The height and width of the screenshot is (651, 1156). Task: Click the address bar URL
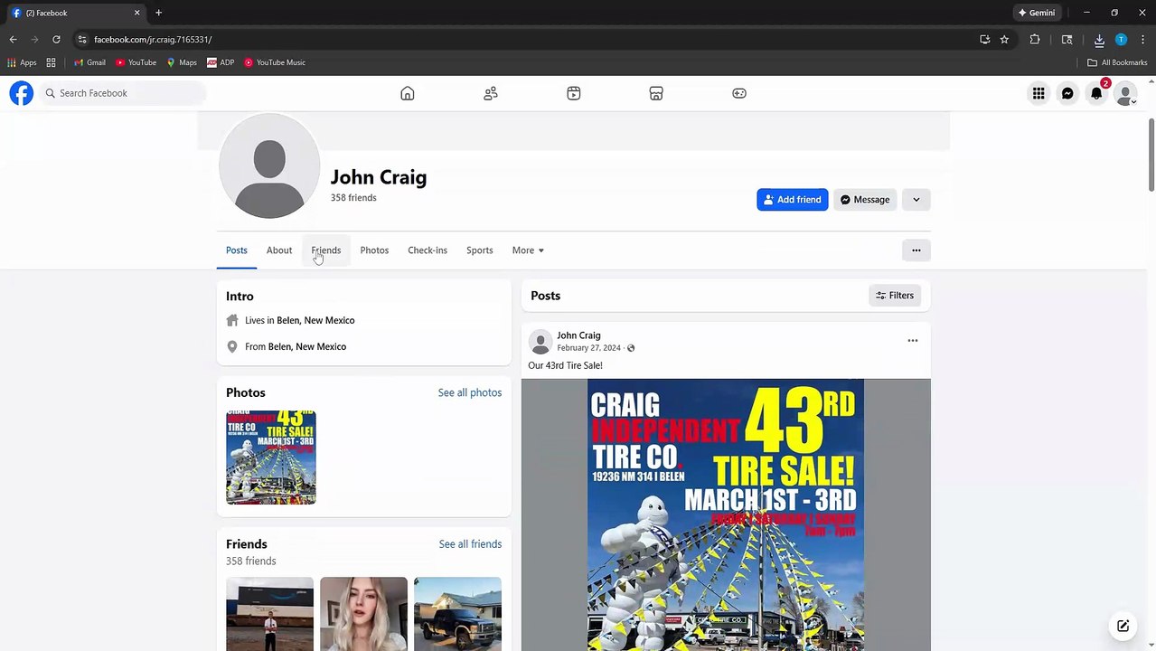pos(153,40)
